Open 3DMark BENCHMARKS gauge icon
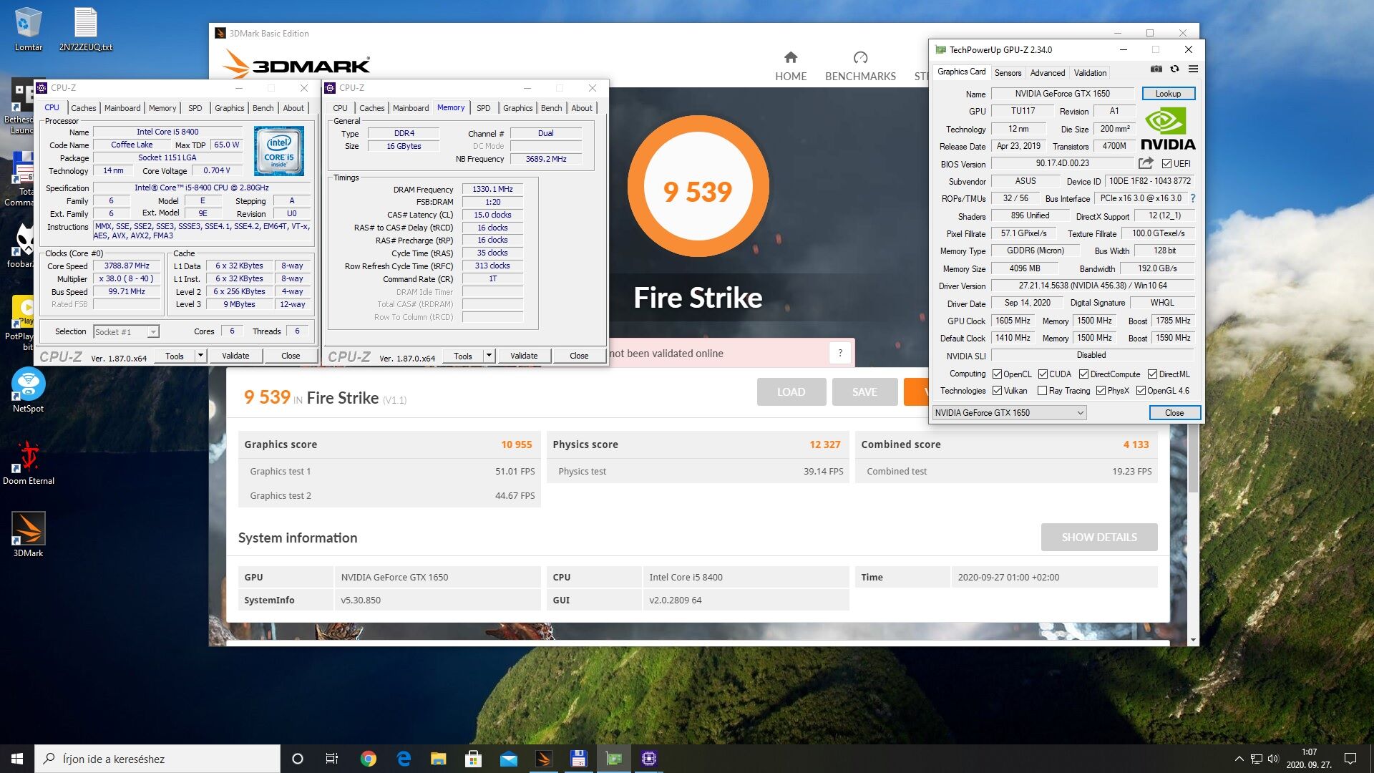Screen dimensions: 1374x773 860,57
